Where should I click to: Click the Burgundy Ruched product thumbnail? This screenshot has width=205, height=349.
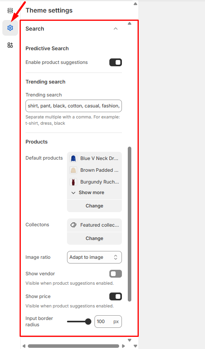[x=73, y=182]
